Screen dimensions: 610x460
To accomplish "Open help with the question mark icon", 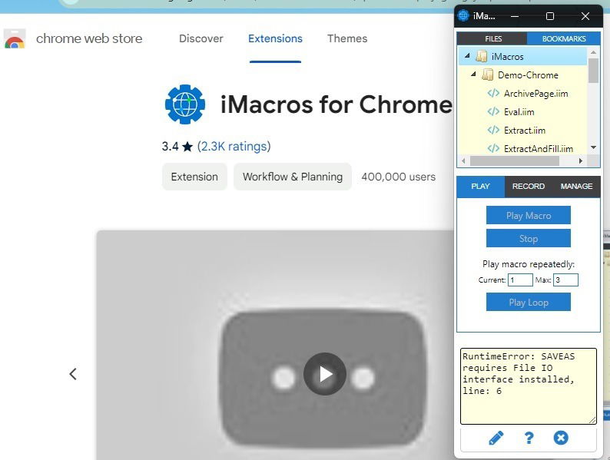I will 529,438.
